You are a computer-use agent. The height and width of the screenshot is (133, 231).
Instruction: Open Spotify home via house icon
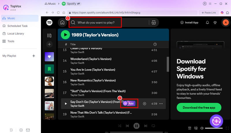(x=62, y=23)
